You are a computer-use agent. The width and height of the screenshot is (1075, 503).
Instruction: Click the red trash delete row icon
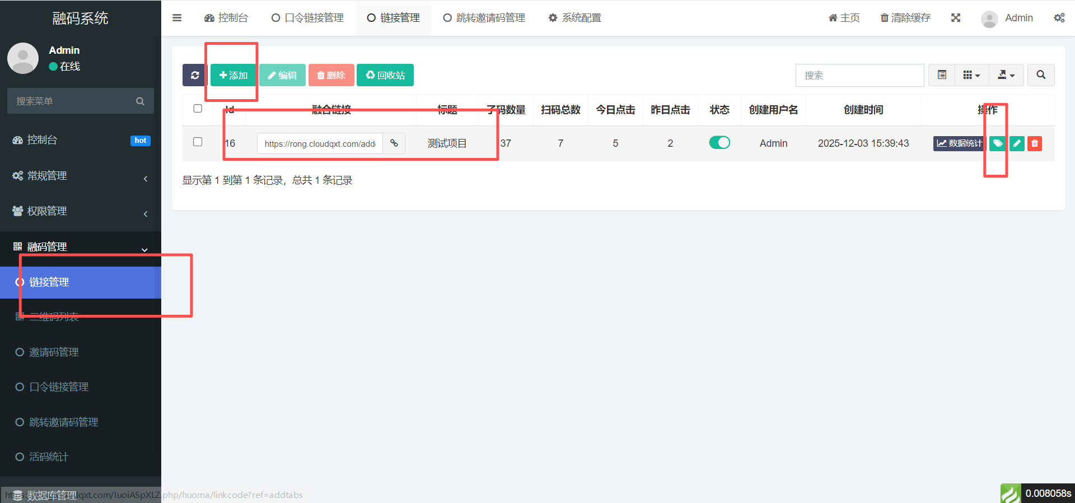coord(1035,143)
